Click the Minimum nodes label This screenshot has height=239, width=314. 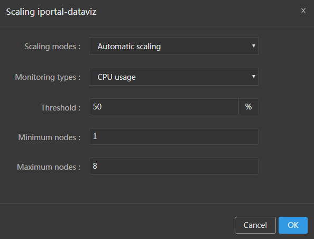[x=49, y=137]
